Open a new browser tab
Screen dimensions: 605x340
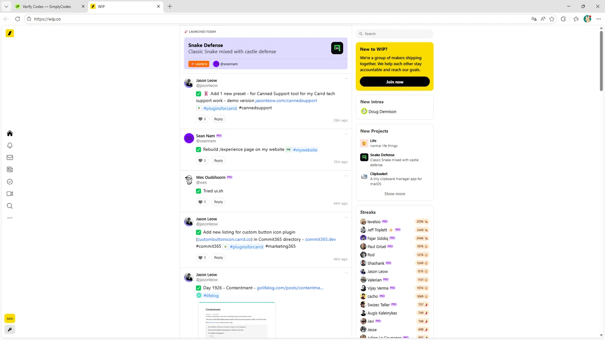coord(170,6)
